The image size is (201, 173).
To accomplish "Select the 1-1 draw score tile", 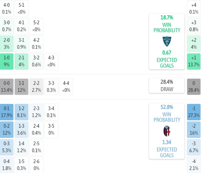I will tap(22, 87).
